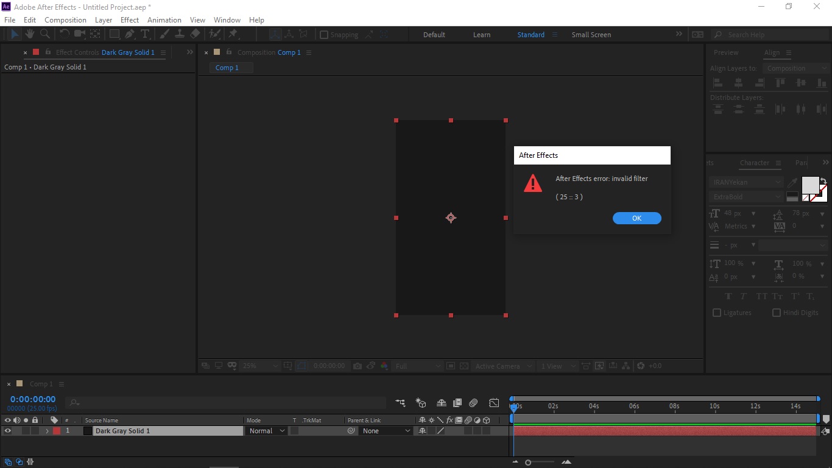Toggle the Frame Blending icon in timeline
Viewport: 832px width, 468px height.
coord(457,403)
